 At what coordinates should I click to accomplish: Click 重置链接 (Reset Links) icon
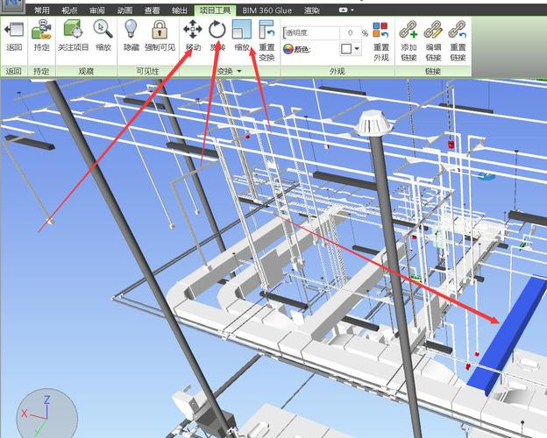pos(458,29)
